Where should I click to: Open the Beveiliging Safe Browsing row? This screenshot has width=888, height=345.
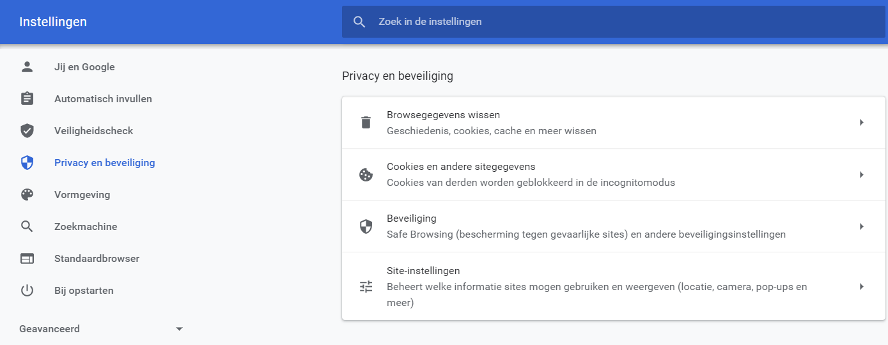(x=614, y=226)
